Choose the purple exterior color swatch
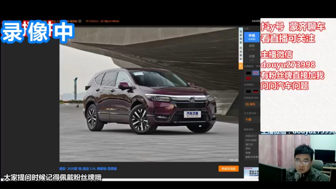The height and width of the screenshot is (189, 336). (256, 73)
